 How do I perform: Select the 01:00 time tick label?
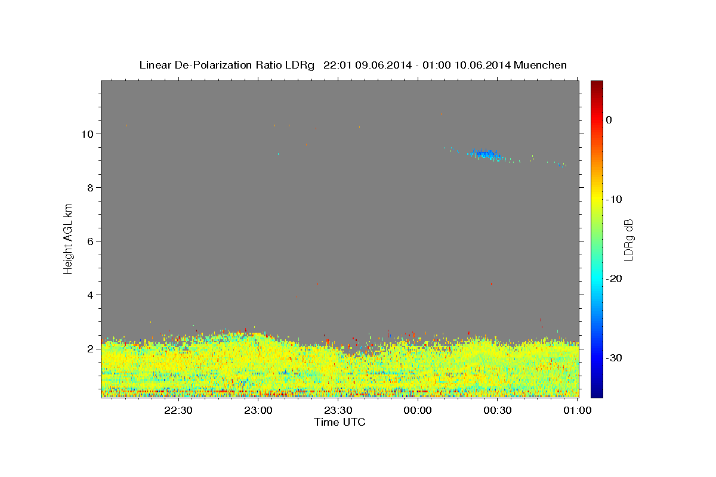pyautogui.click(x=577, y=410)
